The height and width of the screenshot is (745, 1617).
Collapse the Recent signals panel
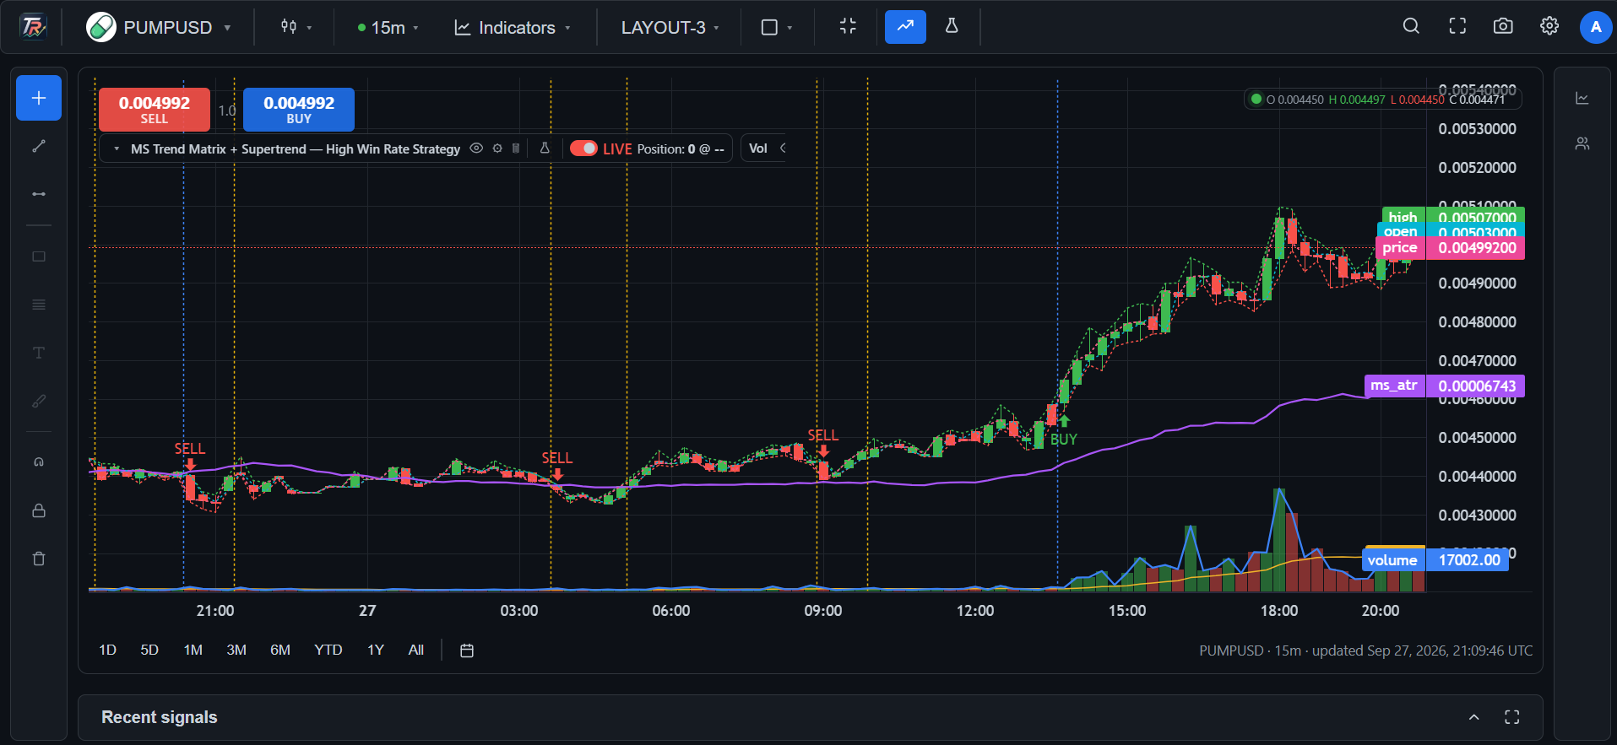click(x=1474, y=717)
